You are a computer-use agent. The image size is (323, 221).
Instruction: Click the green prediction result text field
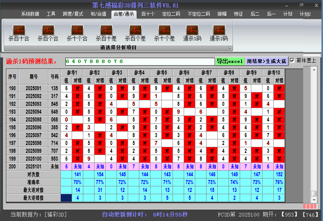coord(140,61)
